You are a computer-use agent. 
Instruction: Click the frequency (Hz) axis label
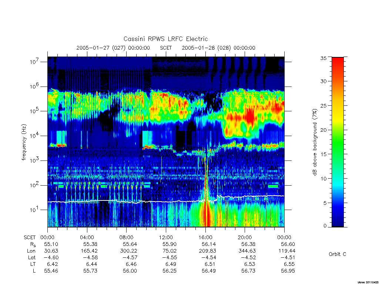[x=24, y=142]
